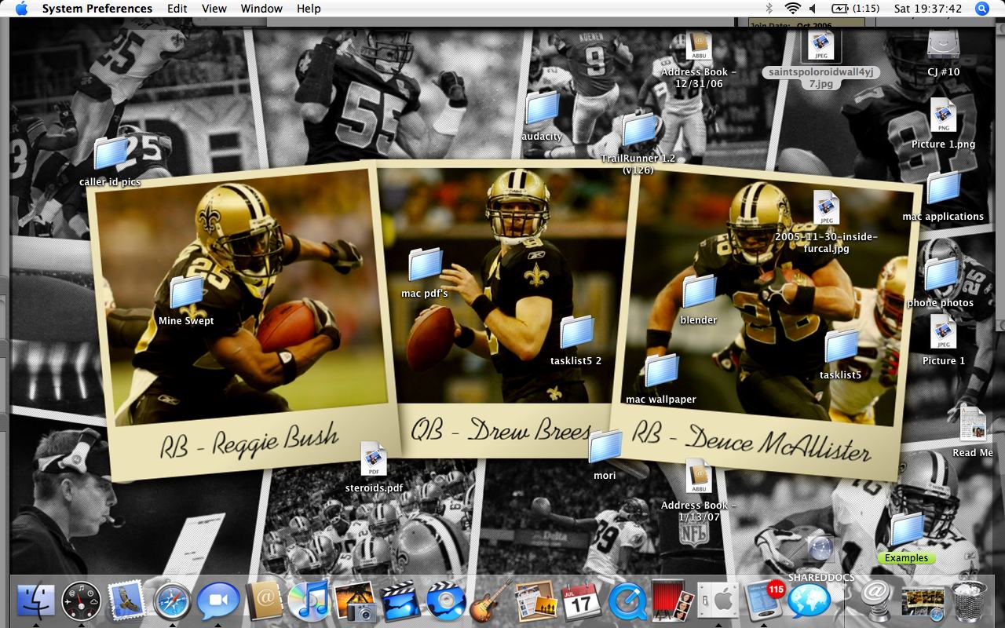The width and height of the screenshot is (1005, 628).
Task: Open the AirPort Wi-Fi status menu
Action: pos(791,9)
